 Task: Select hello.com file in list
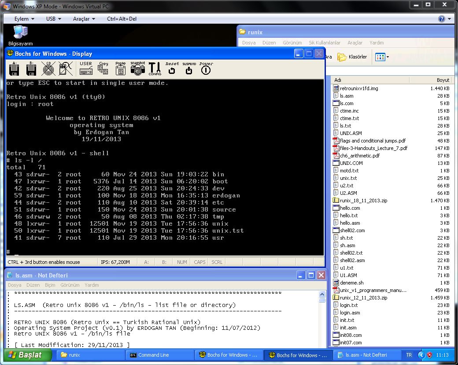pos(350,208)
